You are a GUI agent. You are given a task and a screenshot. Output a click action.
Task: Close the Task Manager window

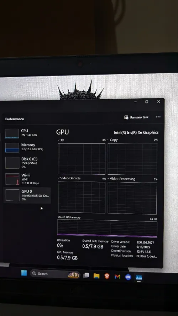tap(159, 101)
